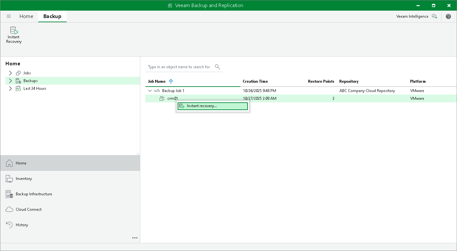Viewport: 457px width, 251px height.
Task: Click ABC Company Cloud Repository cell
Action: coord(367,91)
